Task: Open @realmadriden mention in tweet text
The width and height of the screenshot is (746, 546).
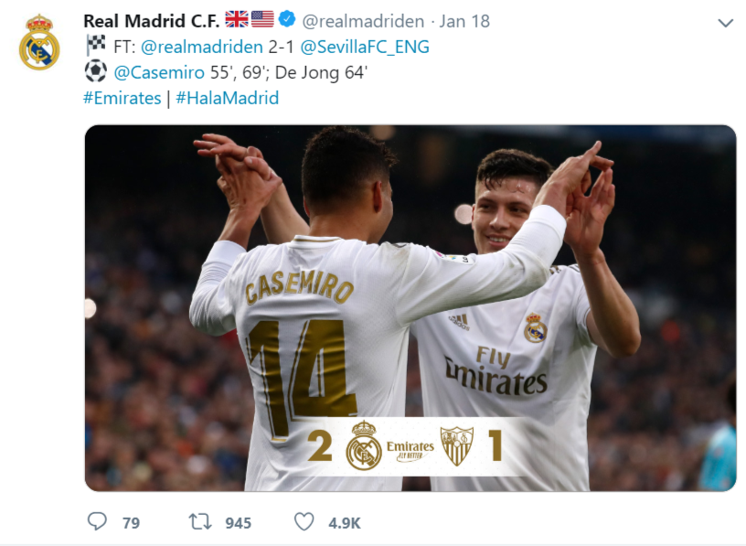Action: (x=202, y=47)
